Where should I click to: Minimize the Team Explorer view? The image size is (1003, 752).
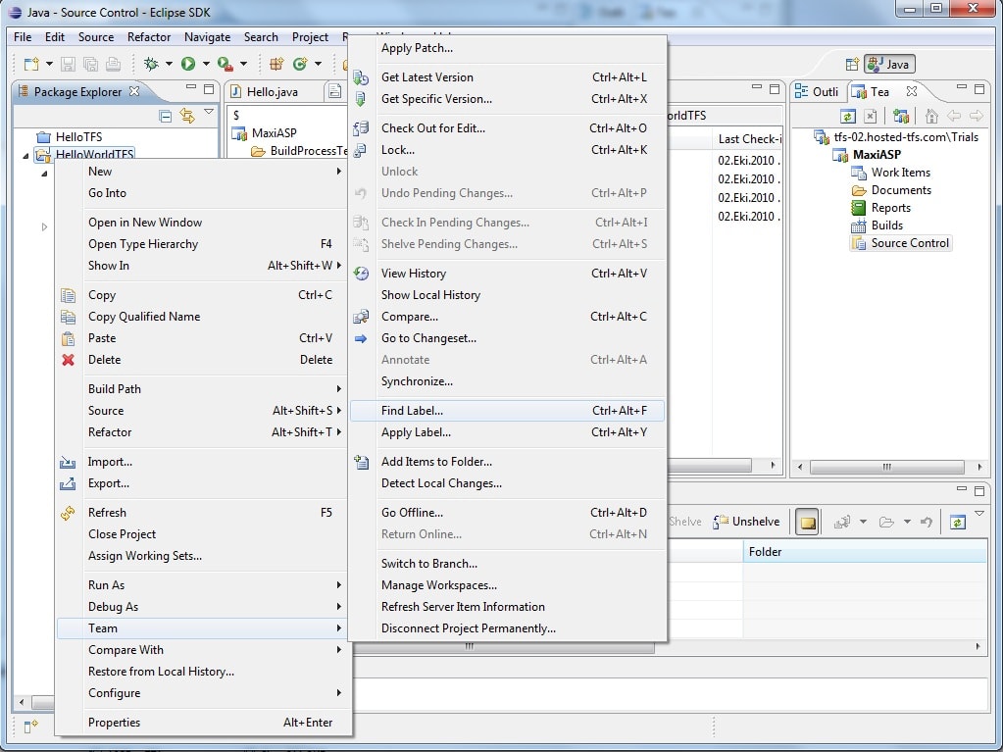pos(962,87)
